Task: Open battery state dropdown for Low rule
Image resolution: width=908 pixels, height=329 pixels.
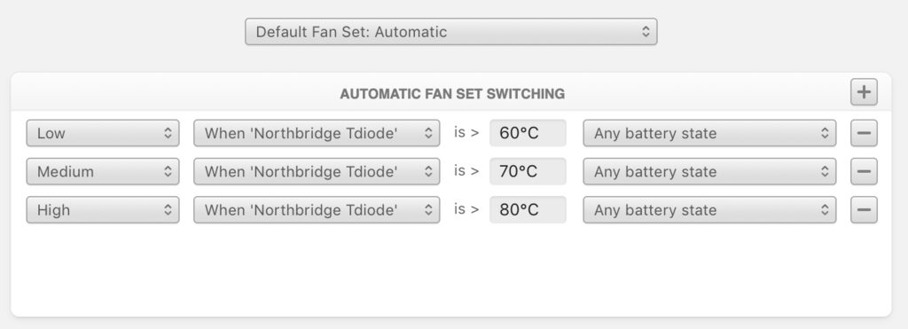Action: (x=709, y=133)
